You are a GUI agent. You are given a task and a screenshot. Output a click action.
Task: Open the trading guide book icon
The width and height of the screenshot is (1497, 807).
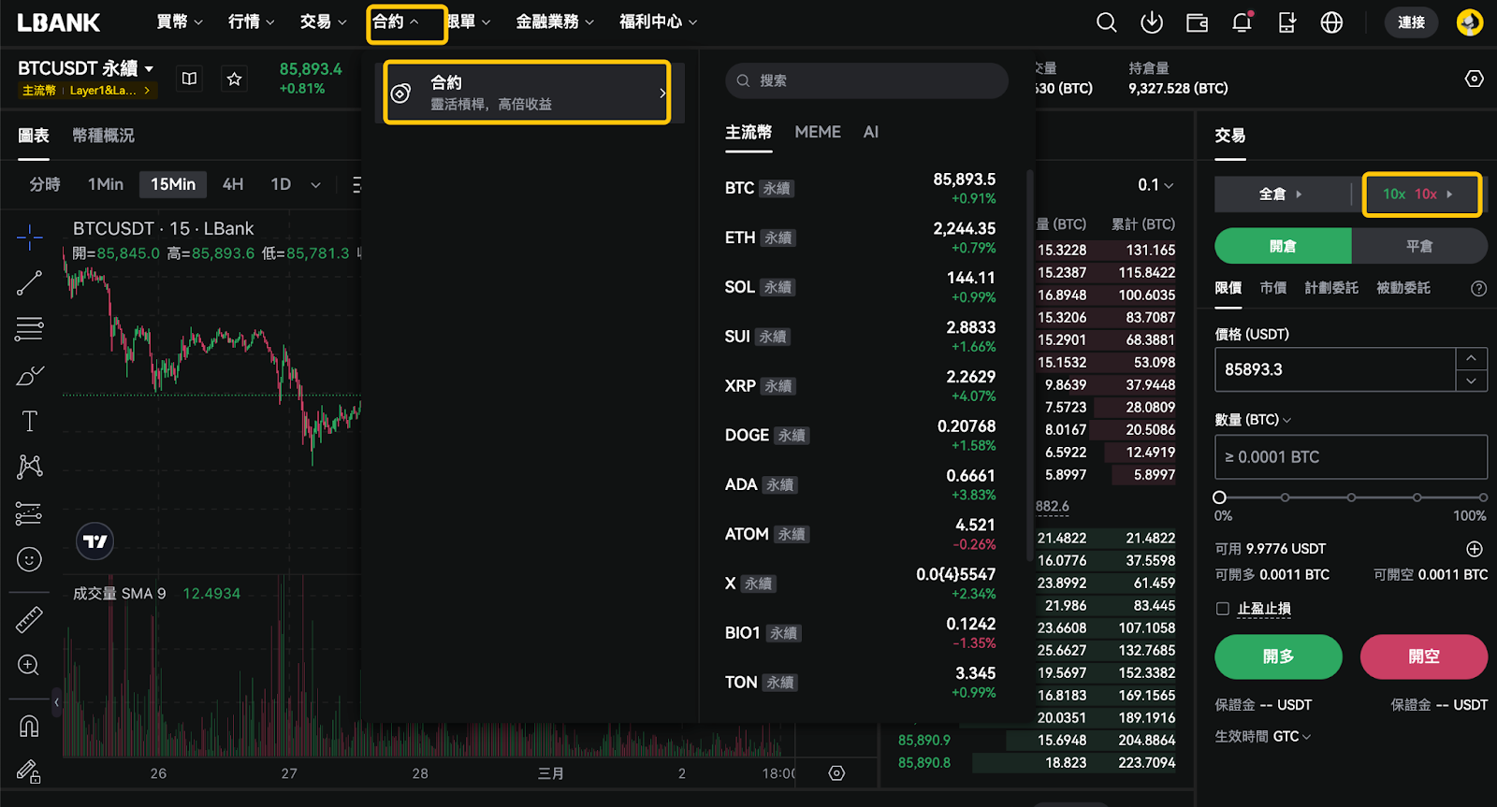(189, 79)
